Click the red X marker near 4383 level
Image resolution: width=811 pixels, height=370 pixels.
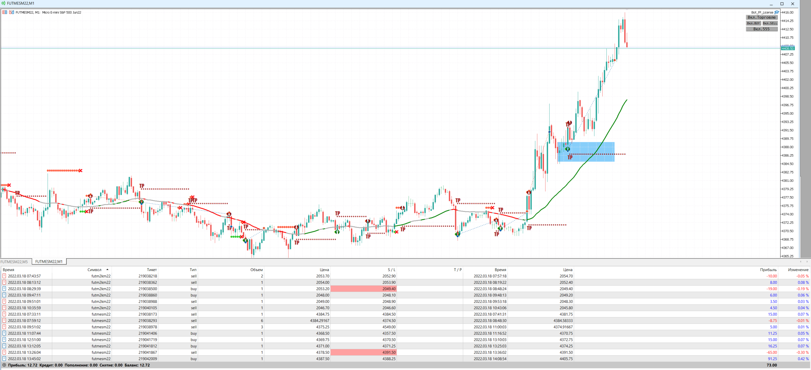coord(81,171)
